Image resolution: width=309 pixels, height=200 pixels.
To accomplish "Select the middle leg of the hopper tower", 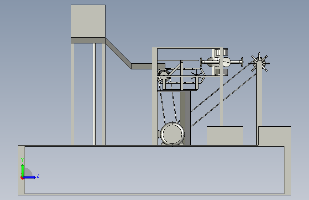I will point(94,94).
